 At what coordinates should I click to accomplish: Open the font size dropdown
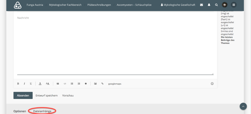point(48,84)
